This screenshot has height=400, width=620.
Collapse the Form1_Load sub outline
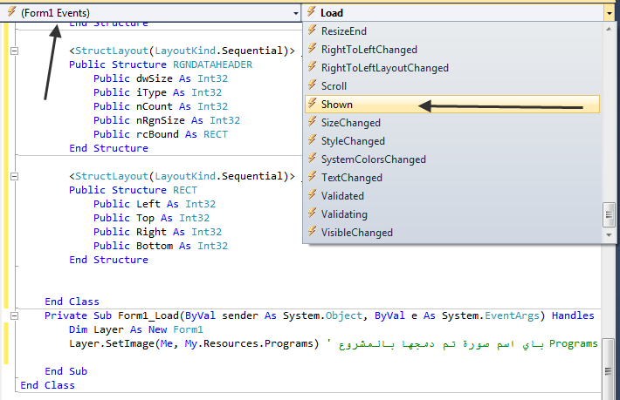15,316
